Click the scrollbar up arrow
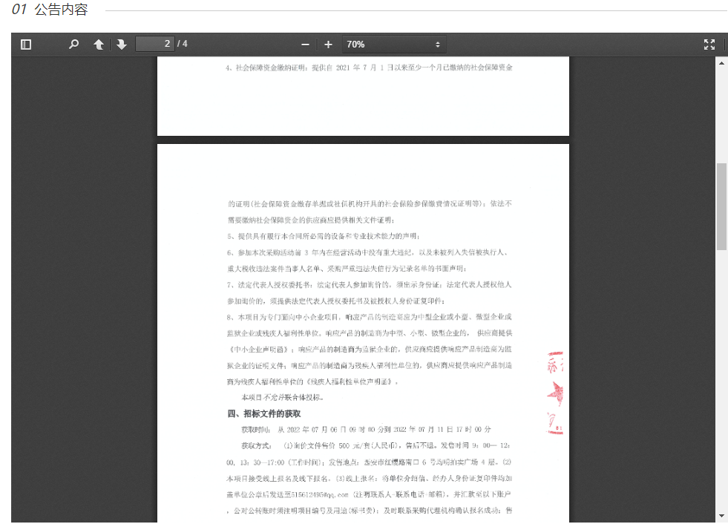This screenshot has width=728, height=524. click(x=721, y=63)
